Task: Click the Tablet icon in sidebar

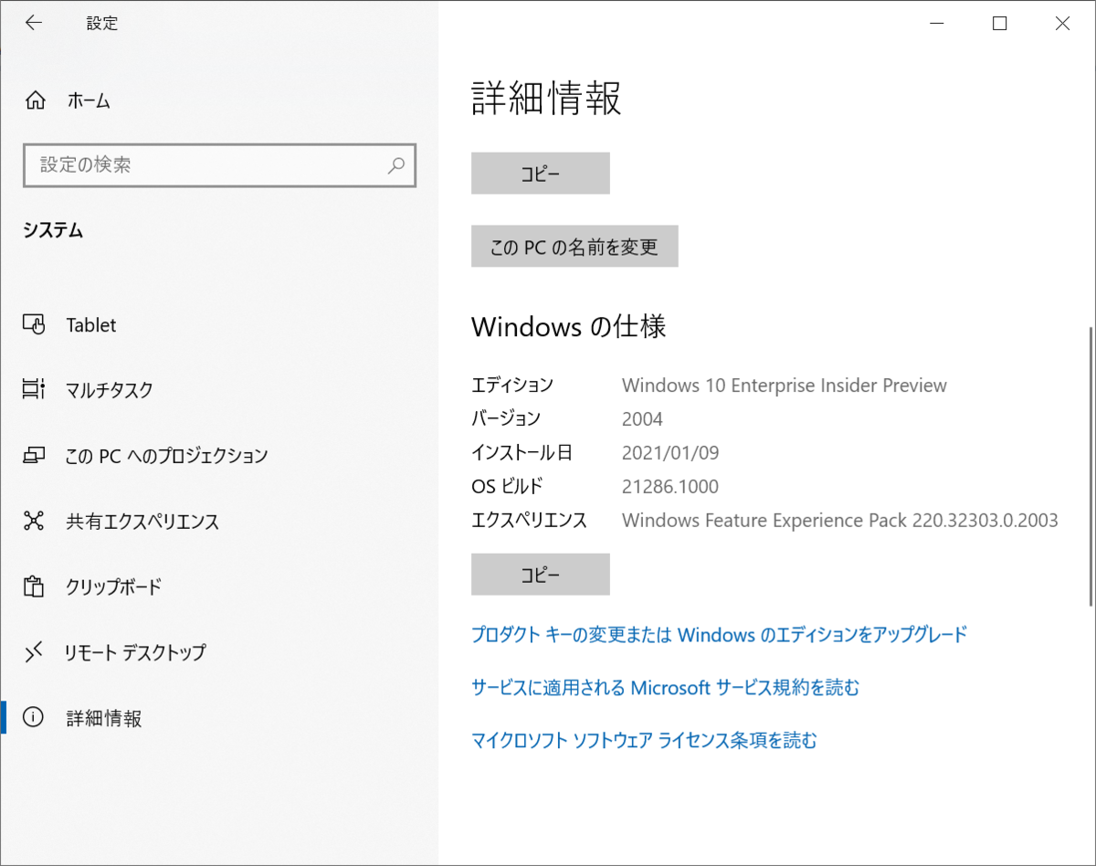Action: [x=34, y=324]
